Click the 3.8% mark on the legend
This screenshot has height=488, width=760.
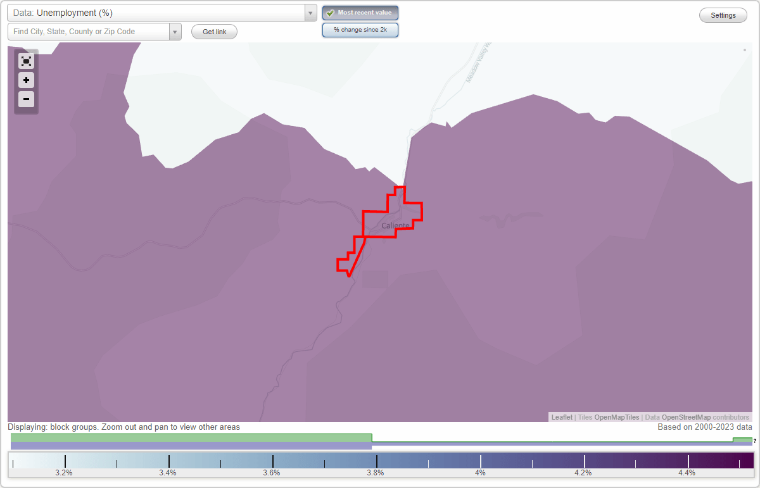[376, 473]
